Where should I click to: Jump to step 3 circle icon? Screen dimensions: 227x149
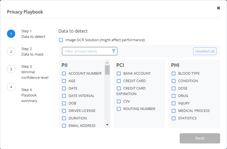[11, 69]
